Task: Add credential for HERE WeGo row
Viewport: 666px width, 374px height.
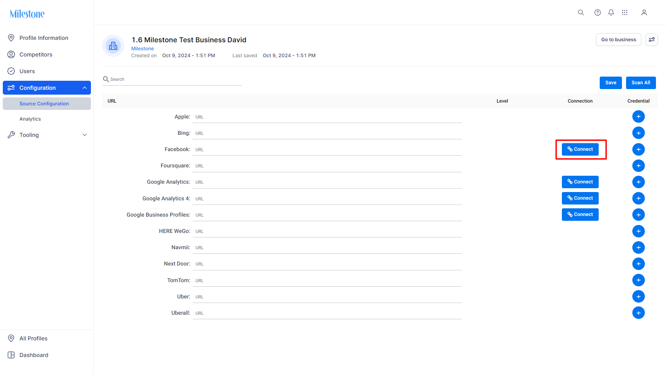Action: point(639,231)
